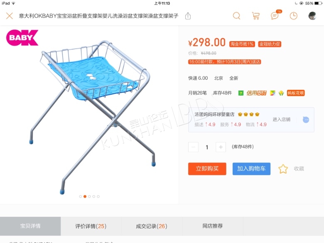Click 立即购买 buy now button

(x=207, y=169)
